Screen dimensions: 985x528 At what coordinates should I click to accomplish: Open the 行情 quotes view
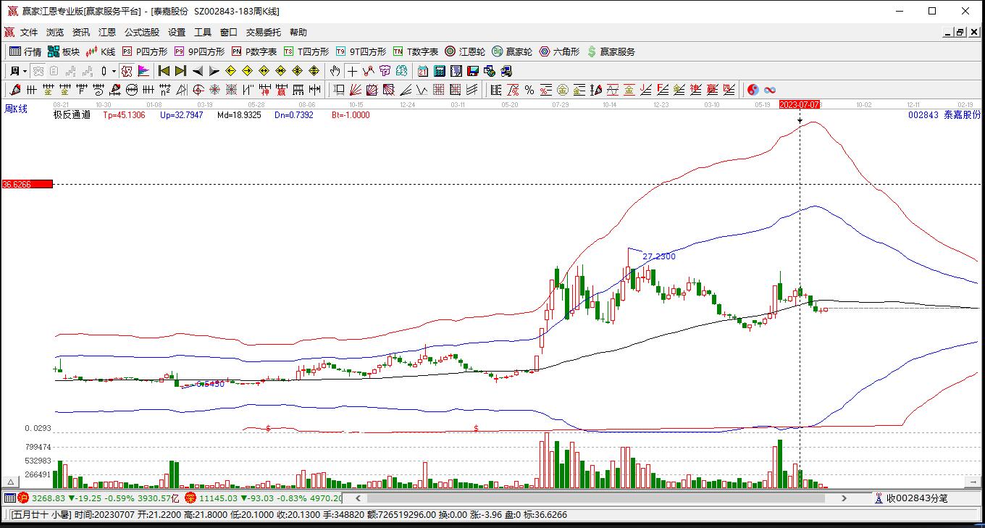(25, 51)
